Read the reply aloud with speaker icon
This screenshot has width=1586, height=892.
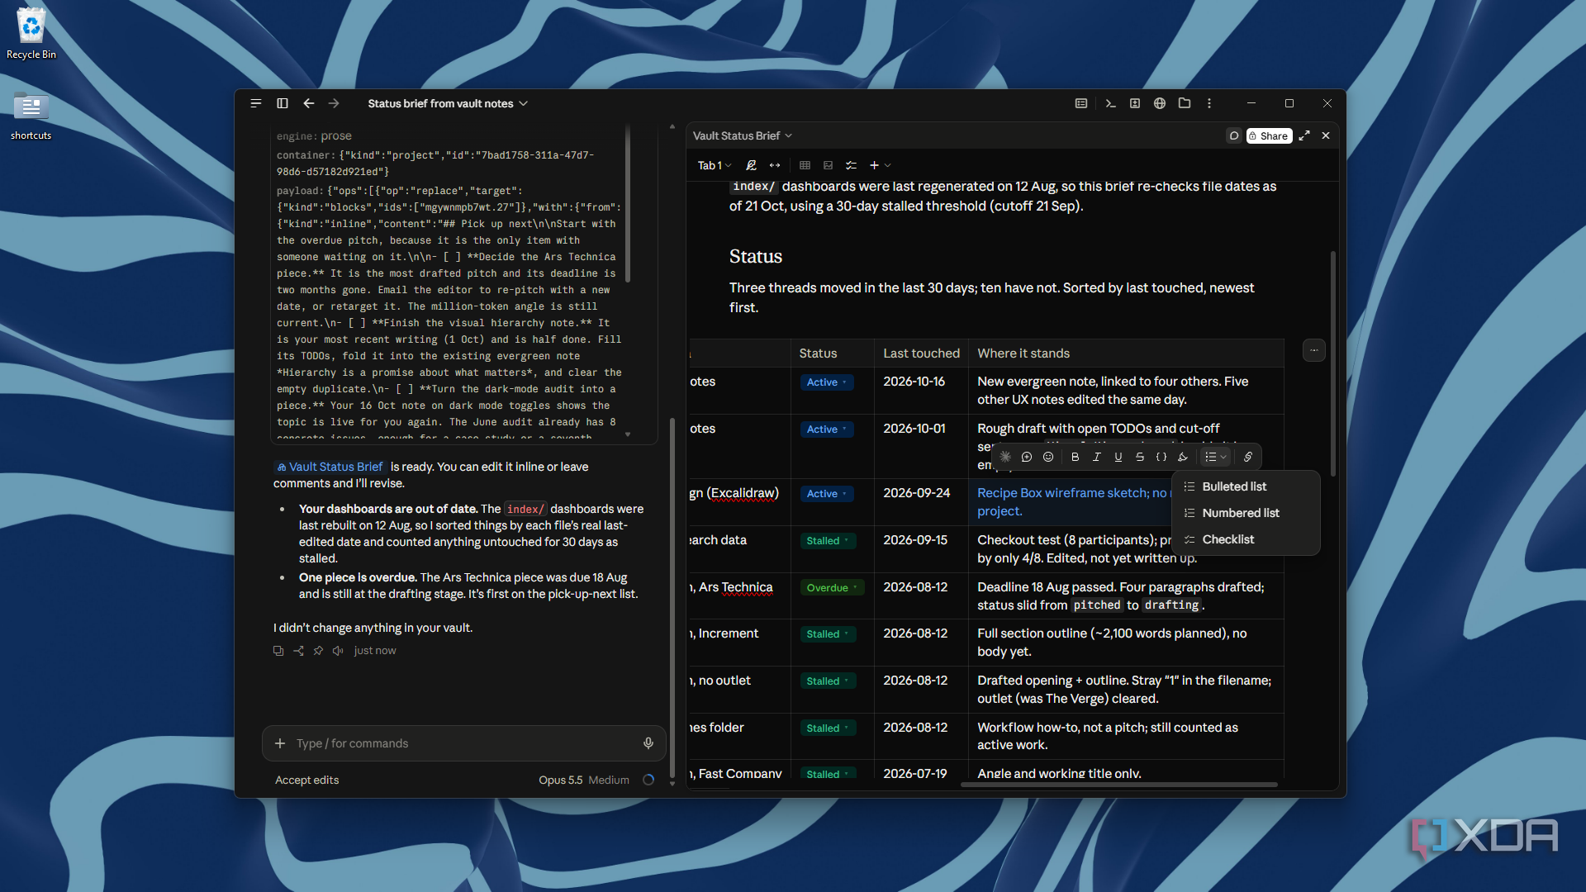338,651
